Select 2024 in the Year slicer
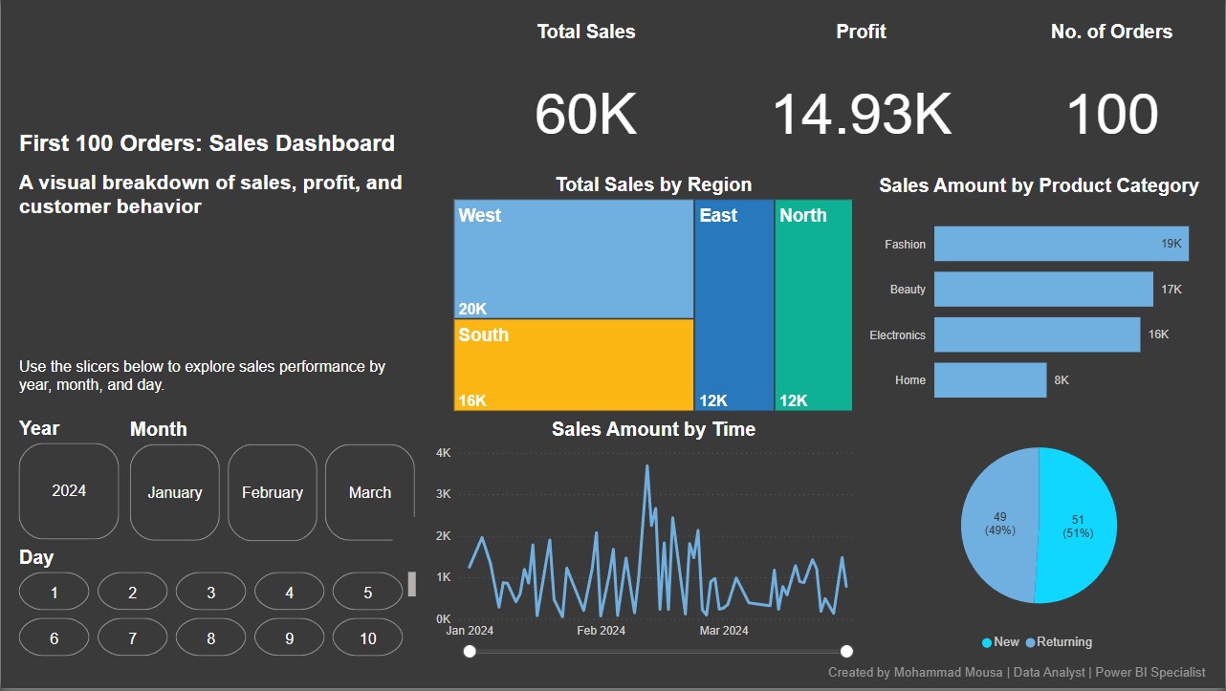This screenshot has height=691, width=1226. point(68,491)
